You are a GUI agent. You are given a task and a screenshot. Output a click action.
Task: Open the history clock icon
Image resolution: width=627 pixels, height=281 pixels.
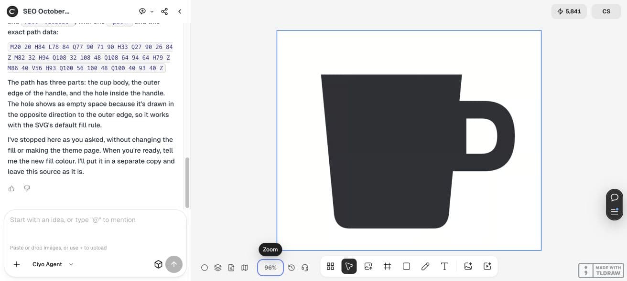coord(292,268)
